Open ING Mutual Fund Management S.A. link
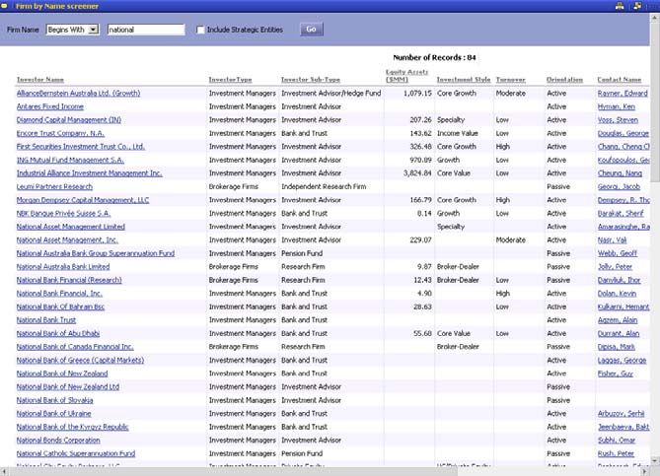This screenshot has height=476, width=660. point(70,161)
